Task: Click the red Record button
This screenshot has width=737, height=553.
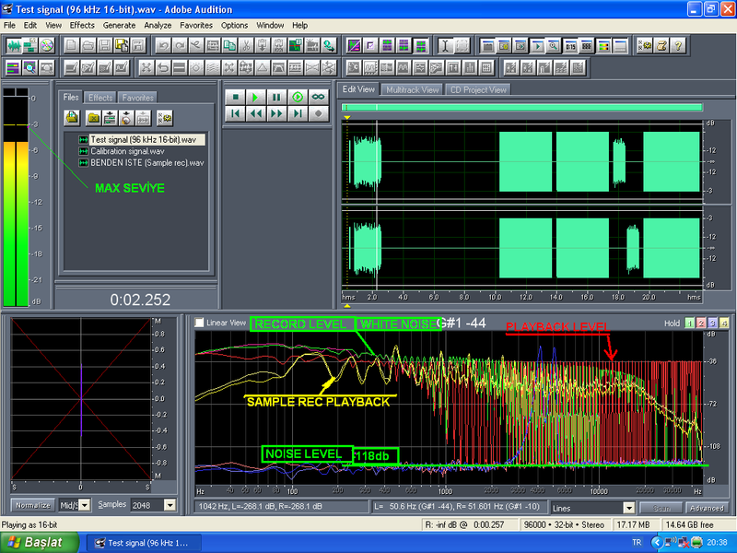Action: coord(319,113)
